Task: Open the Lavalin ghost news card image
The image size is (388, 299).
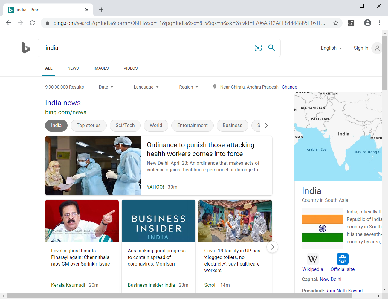Action: tap(82, 221)
